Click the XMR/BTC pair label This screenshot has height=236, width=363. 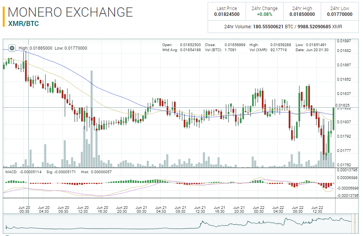23,24
